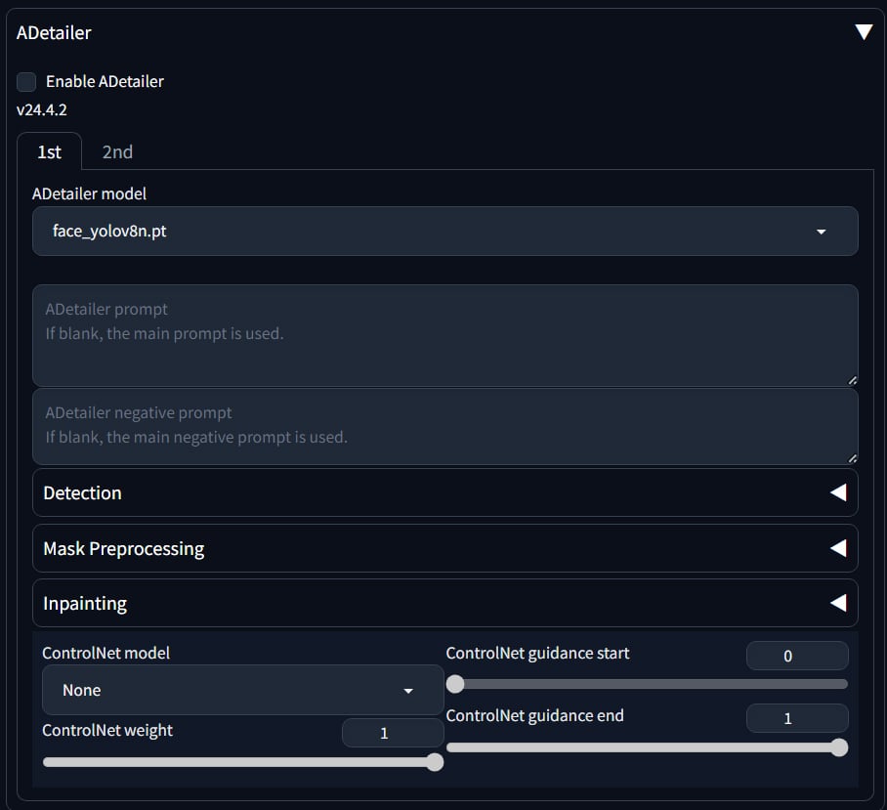Viewport: 887px width, 810px height.
Task: Focus the ADetailer prompt text area
Action: coord(444,335)
